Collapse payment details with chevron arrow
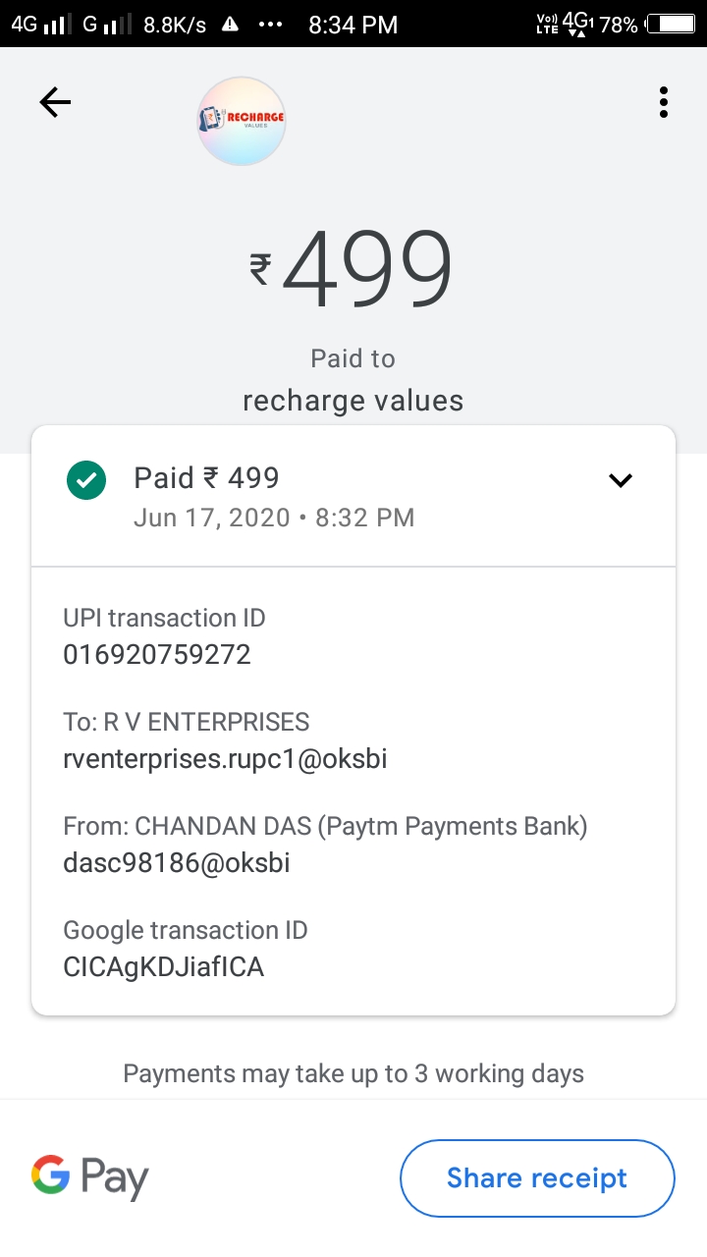Viewport: 707px width, 1257px height. [621, 480]
